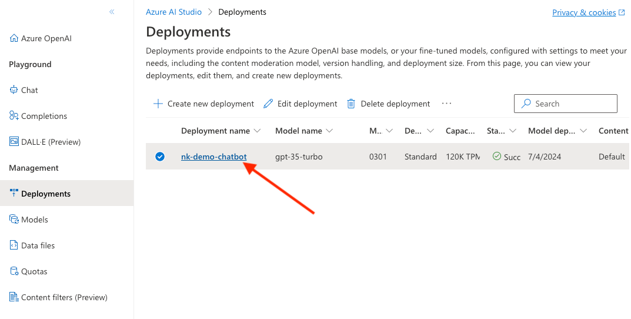
Task: Click the magnifier icon in search box
Action: (526, 104)
